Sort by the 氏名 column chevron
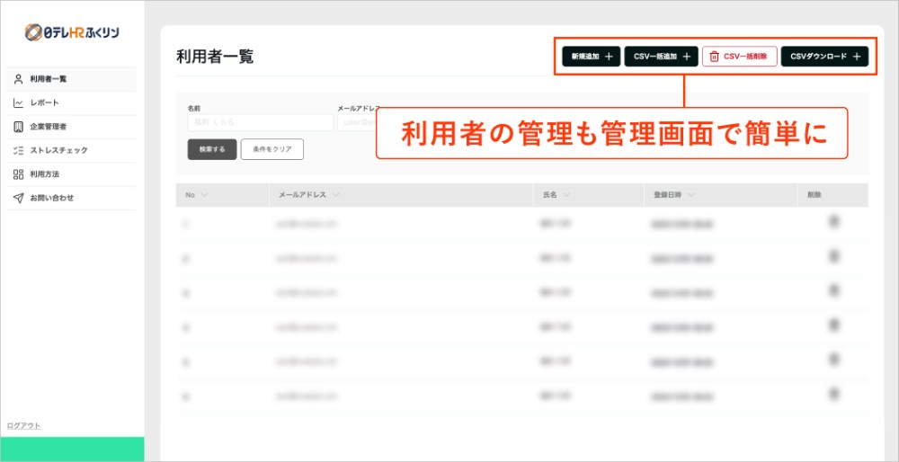 pyautogui.click(x=566, y=195)
